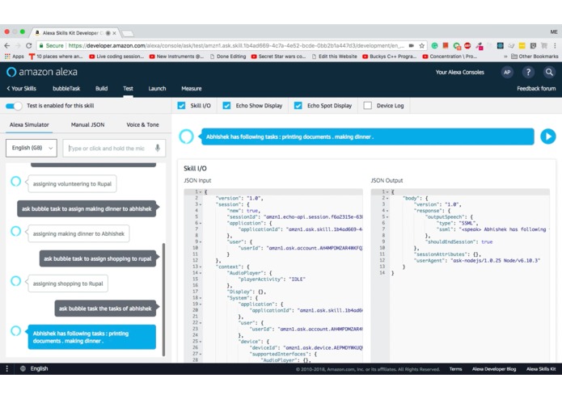562x399 pixels.
Task: Click the amazon alexa logo
Action: pyautogui.click(x=42, y=72)
